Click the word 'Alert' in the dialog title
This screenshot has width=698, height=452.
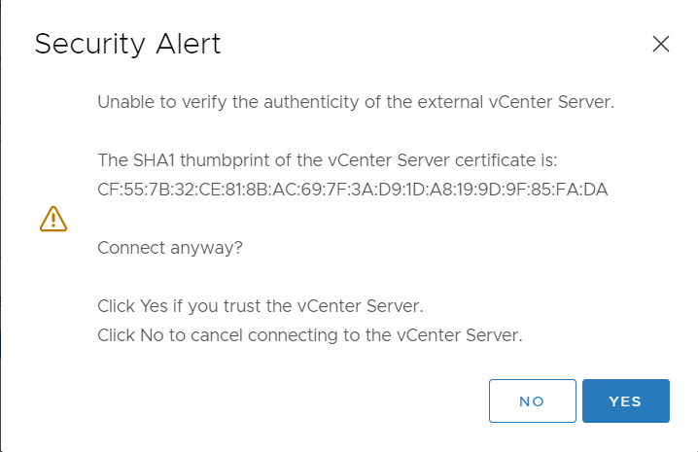[x=189, y=44]
